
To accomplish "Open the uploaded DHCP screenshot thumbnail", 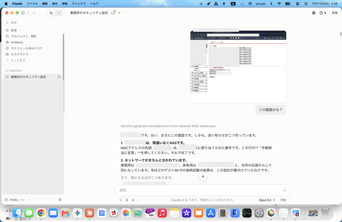I will (x=238, y=67).
